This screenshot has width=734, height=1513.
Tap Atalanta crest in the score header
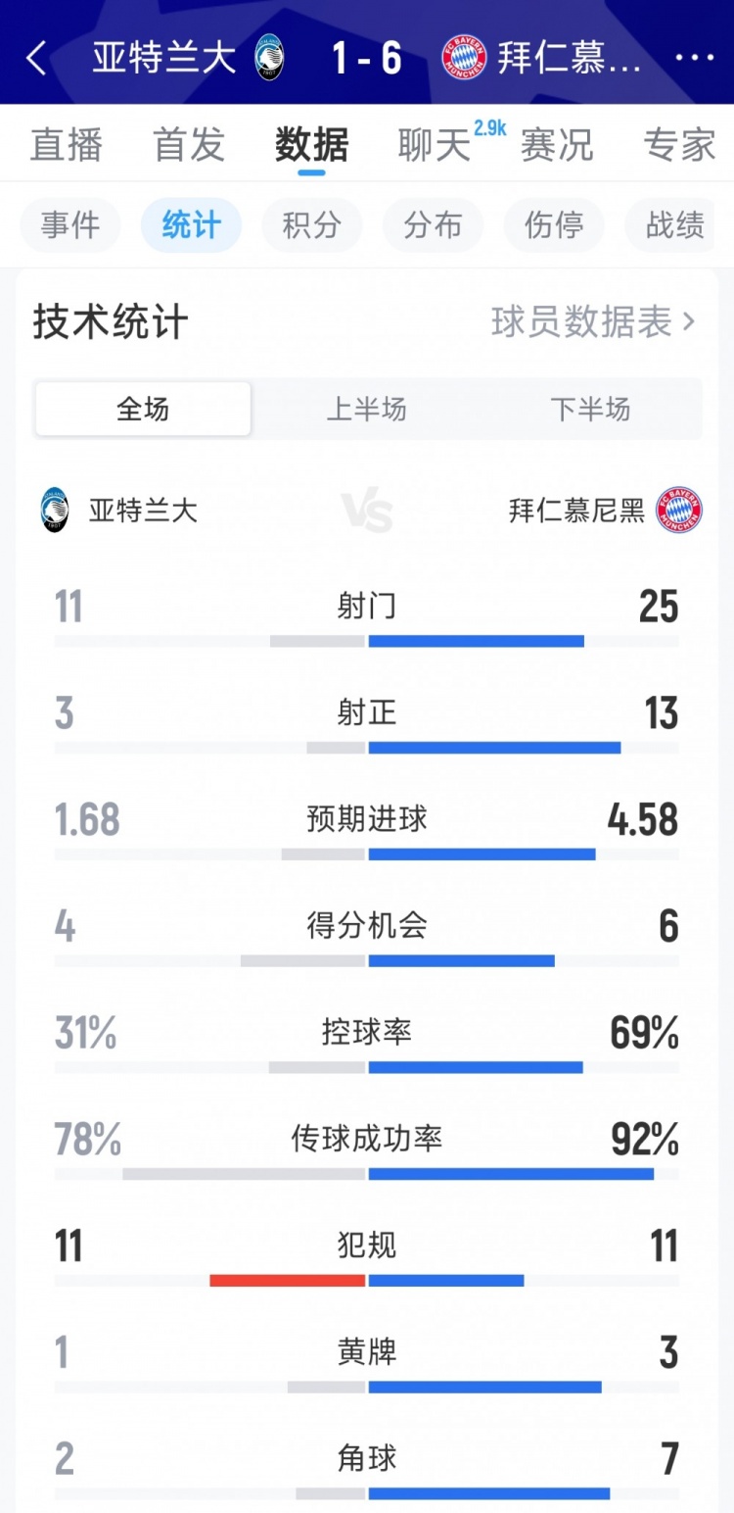click(268, 59)
